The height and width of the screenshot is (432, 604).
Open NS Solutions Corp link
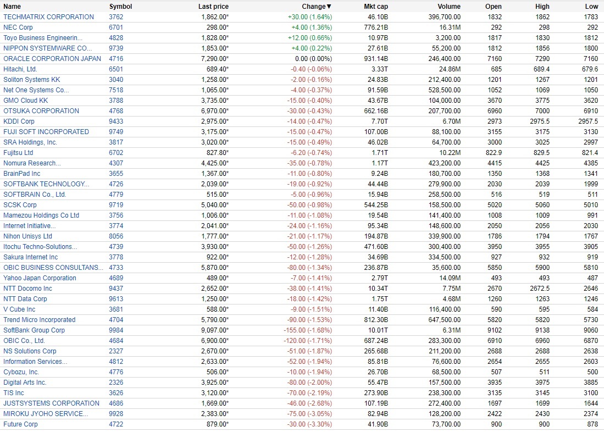pyautogui.click(x=30, y=351)
